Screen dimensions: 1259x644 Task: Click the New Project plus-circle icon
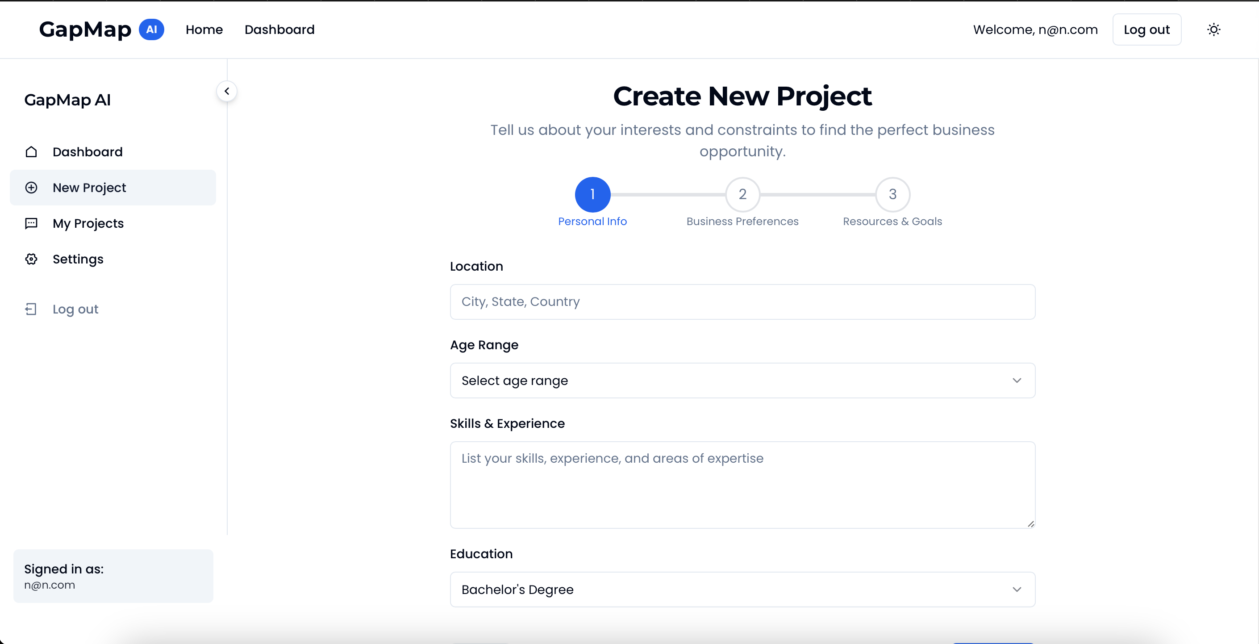point(31,188)
